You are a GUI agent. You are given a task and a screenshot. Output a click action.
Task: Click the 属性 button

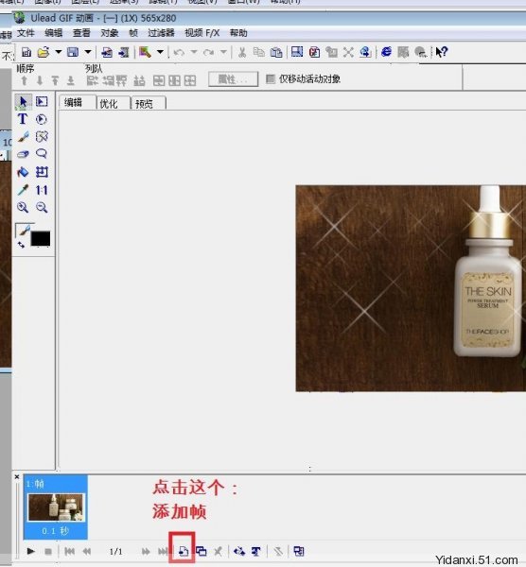coord(234,79)
